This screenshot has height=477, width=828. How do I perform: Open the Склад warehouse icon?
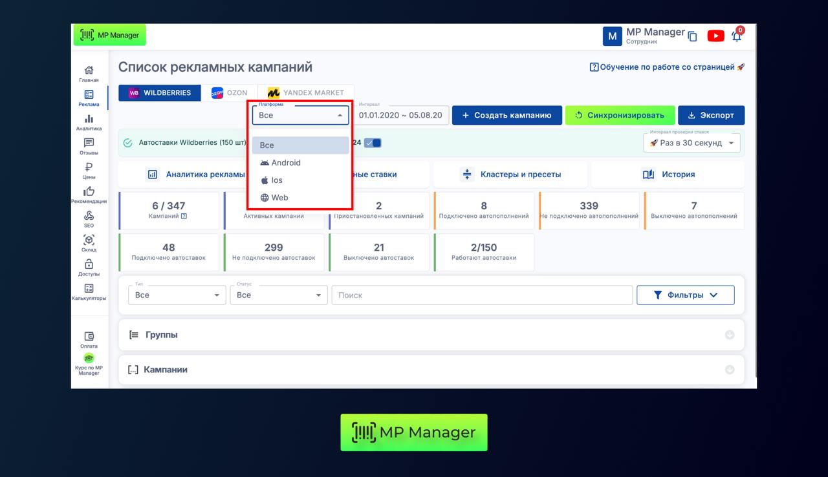click(x=89, y=242)
